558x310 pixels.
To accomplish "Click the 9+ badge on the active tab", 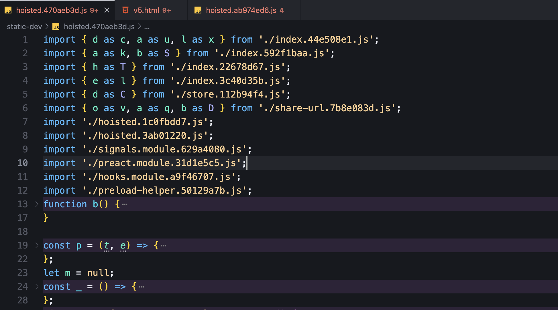I will (x=93, y=10).
